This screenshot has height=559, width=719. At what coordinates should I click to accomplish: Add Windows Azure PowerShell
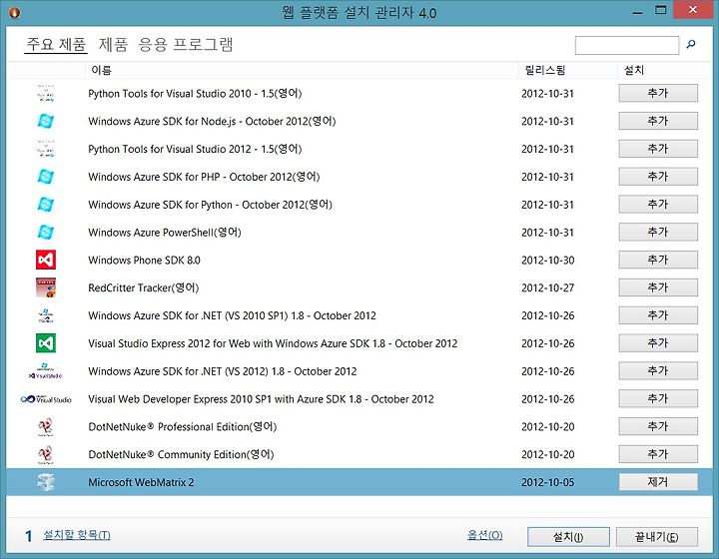pos(658,232)
